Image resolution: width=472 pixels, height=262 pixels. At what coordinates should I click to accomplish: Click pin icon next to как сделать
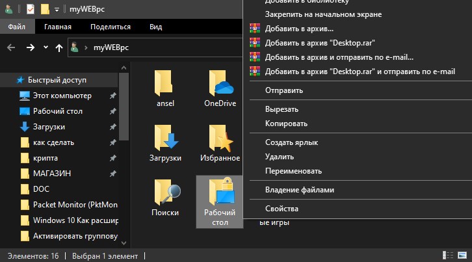(x=113, y=142)
